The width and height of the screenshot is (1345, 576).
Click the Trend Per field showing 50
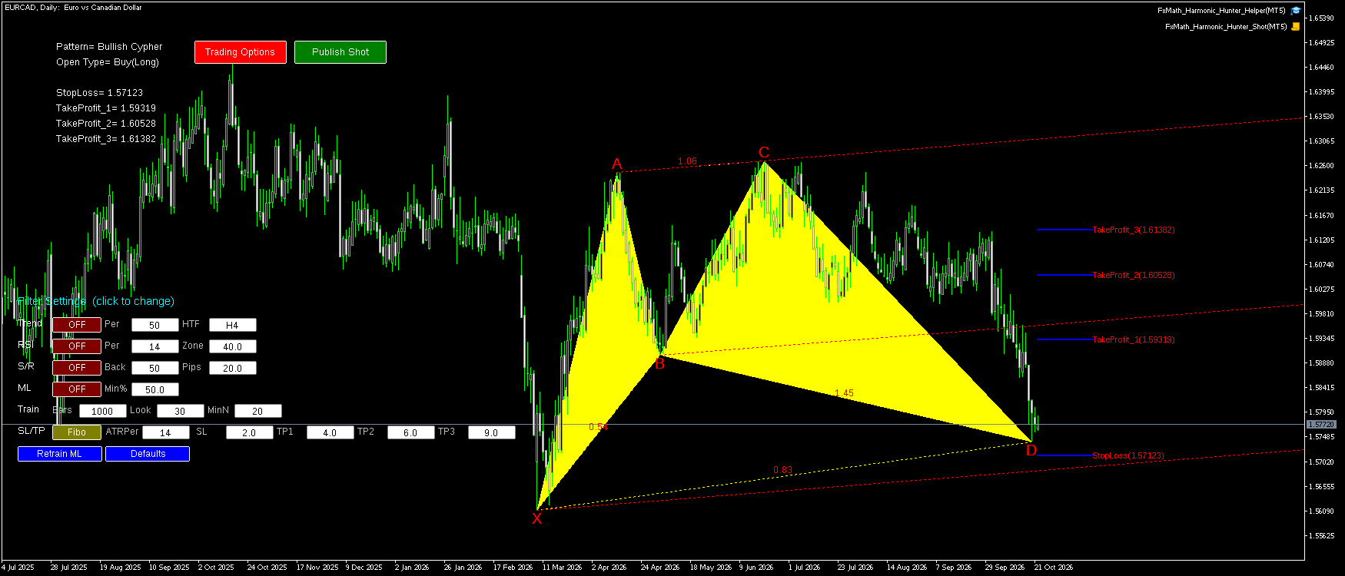pyautogui.click(x=155, y=325)
